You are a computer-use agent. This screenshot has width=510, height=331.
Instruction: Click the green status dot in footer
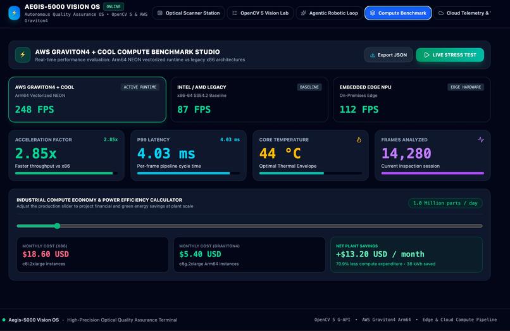[4, 320]
